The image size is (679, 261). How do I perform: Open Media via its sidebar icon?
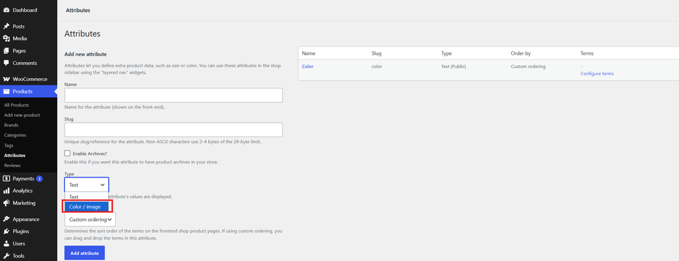pos(7,38)
